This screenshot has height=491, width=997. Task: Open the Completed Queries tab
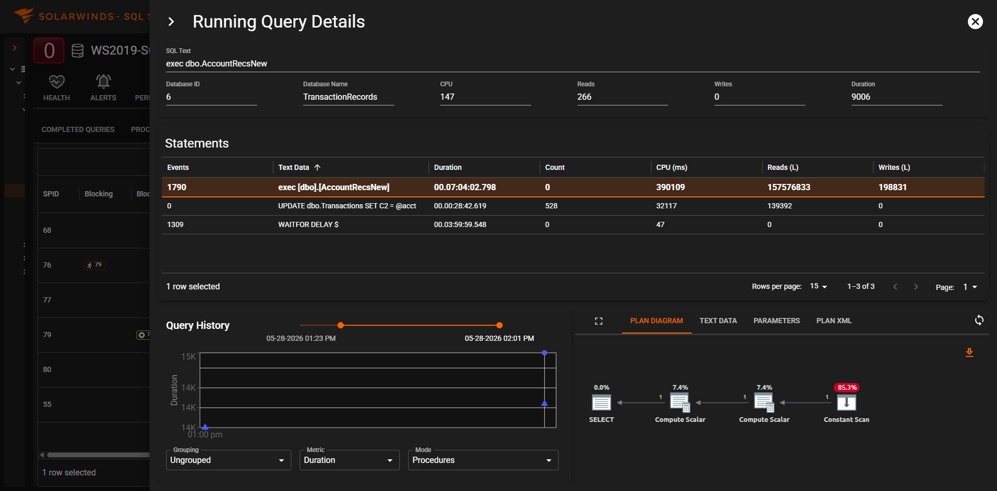(78, 129)
